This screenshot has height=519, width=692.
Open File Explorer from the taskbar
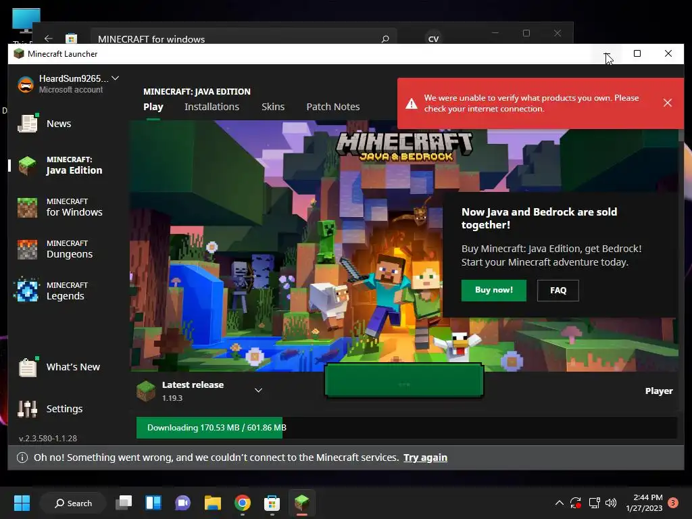point(213,503)
